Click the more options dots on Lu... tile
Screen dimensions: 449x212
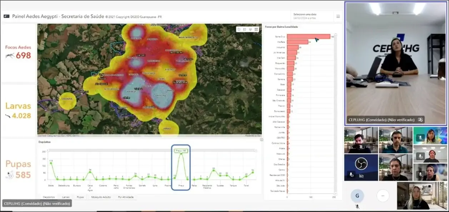click(x=368, y=147)
